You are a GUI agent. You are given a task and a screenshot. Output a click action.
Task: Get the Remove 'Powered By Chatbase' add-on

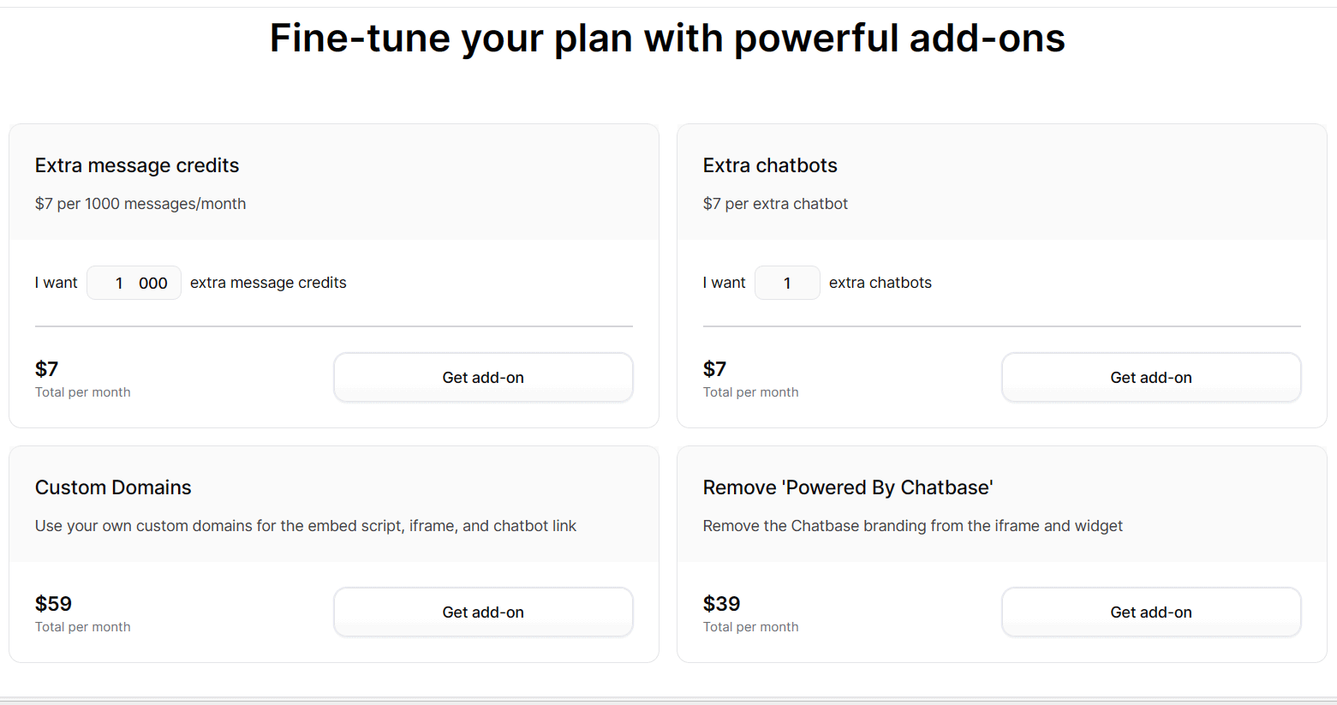point(1151,612)
